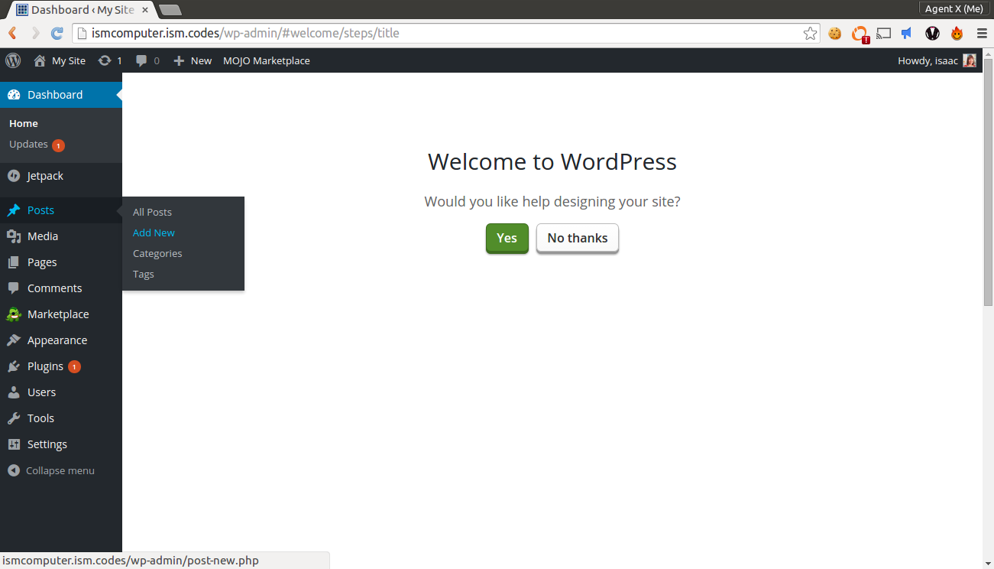Click the green Yes button
The width and height of the screenshot is (994, 569).
click(x=507, y=238)
